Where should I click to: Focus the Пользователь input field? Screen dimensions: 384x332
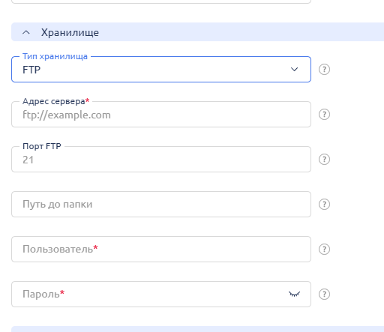point(161,250)
